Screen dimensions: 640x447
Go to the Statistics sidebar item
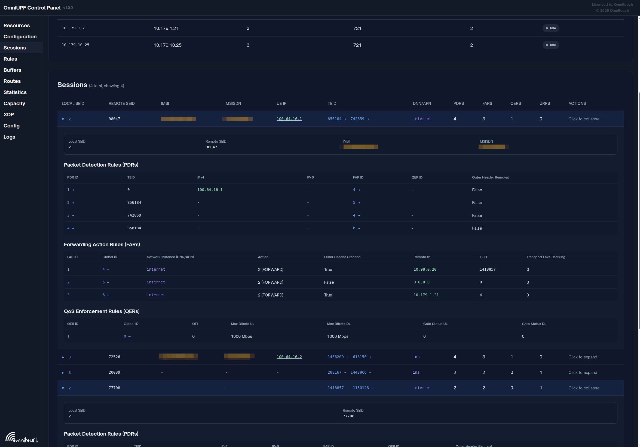point(15,92)
